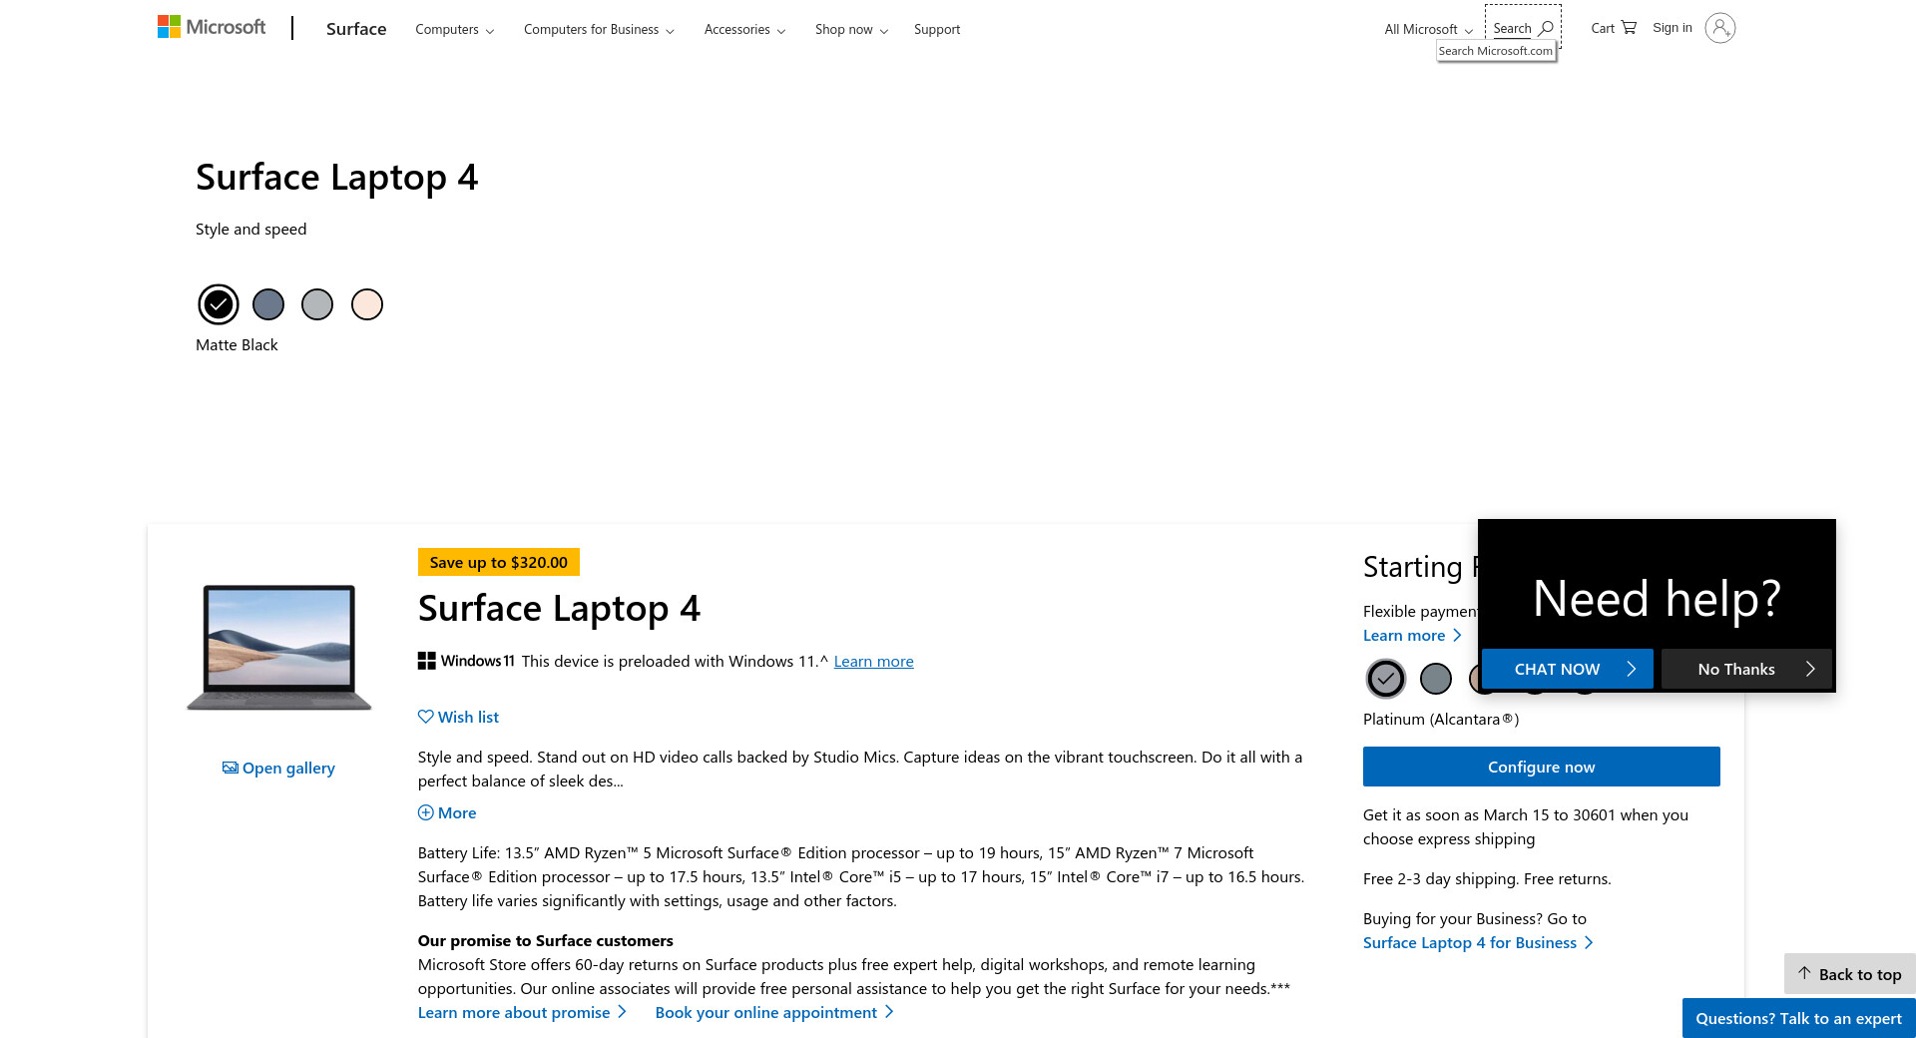This screenshot has width=1916, height=1038.
Task: Open the Support menu item
Action: click(937, 30)
